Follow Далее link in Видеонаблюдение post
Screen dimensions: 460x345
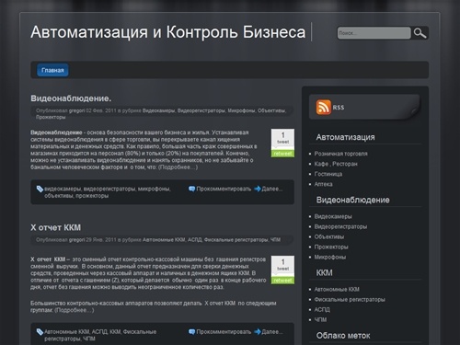tap(272, 189)
